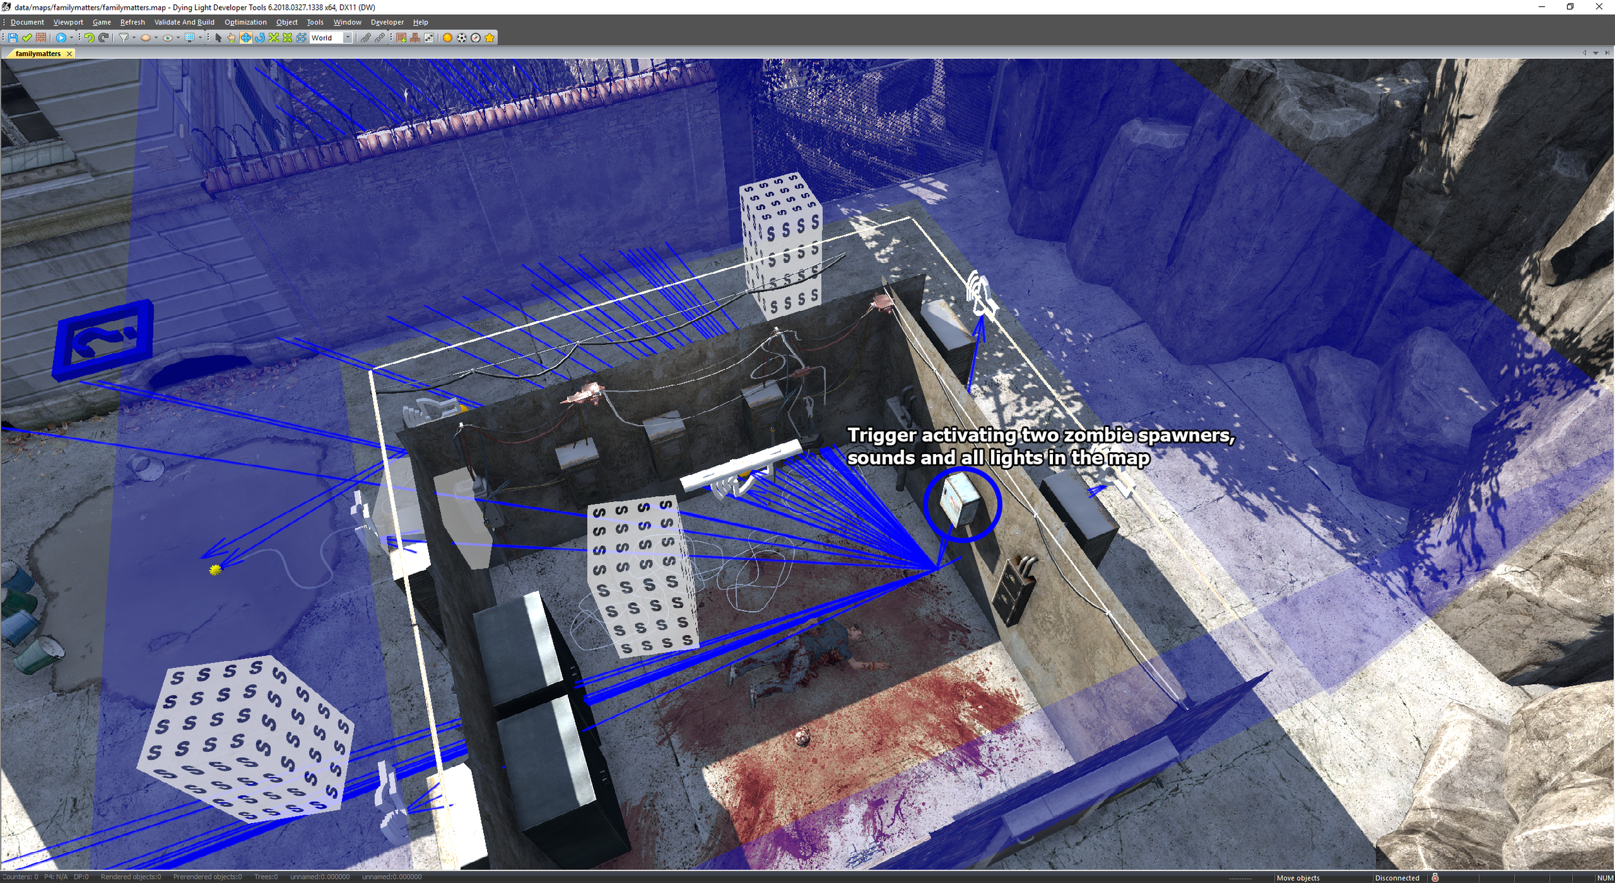Select the blue rotate arrow tool
1615x883 pixels.
coord(260,37)
